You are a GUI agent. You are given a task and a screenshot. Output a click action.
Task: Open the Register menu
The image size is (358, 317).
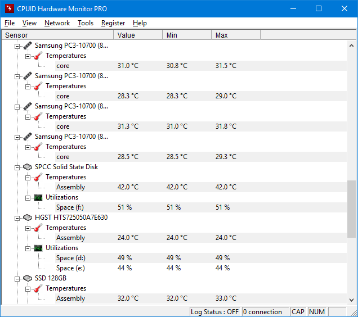pos(113,23)
